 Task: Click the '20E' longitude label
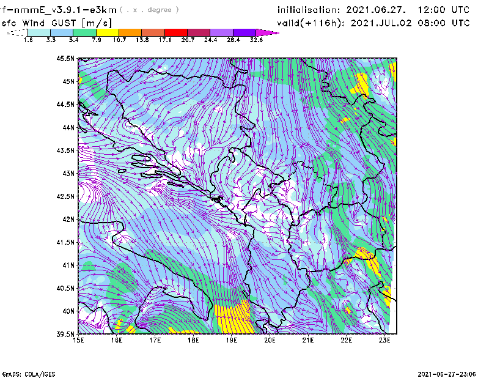tap(270, 340)
